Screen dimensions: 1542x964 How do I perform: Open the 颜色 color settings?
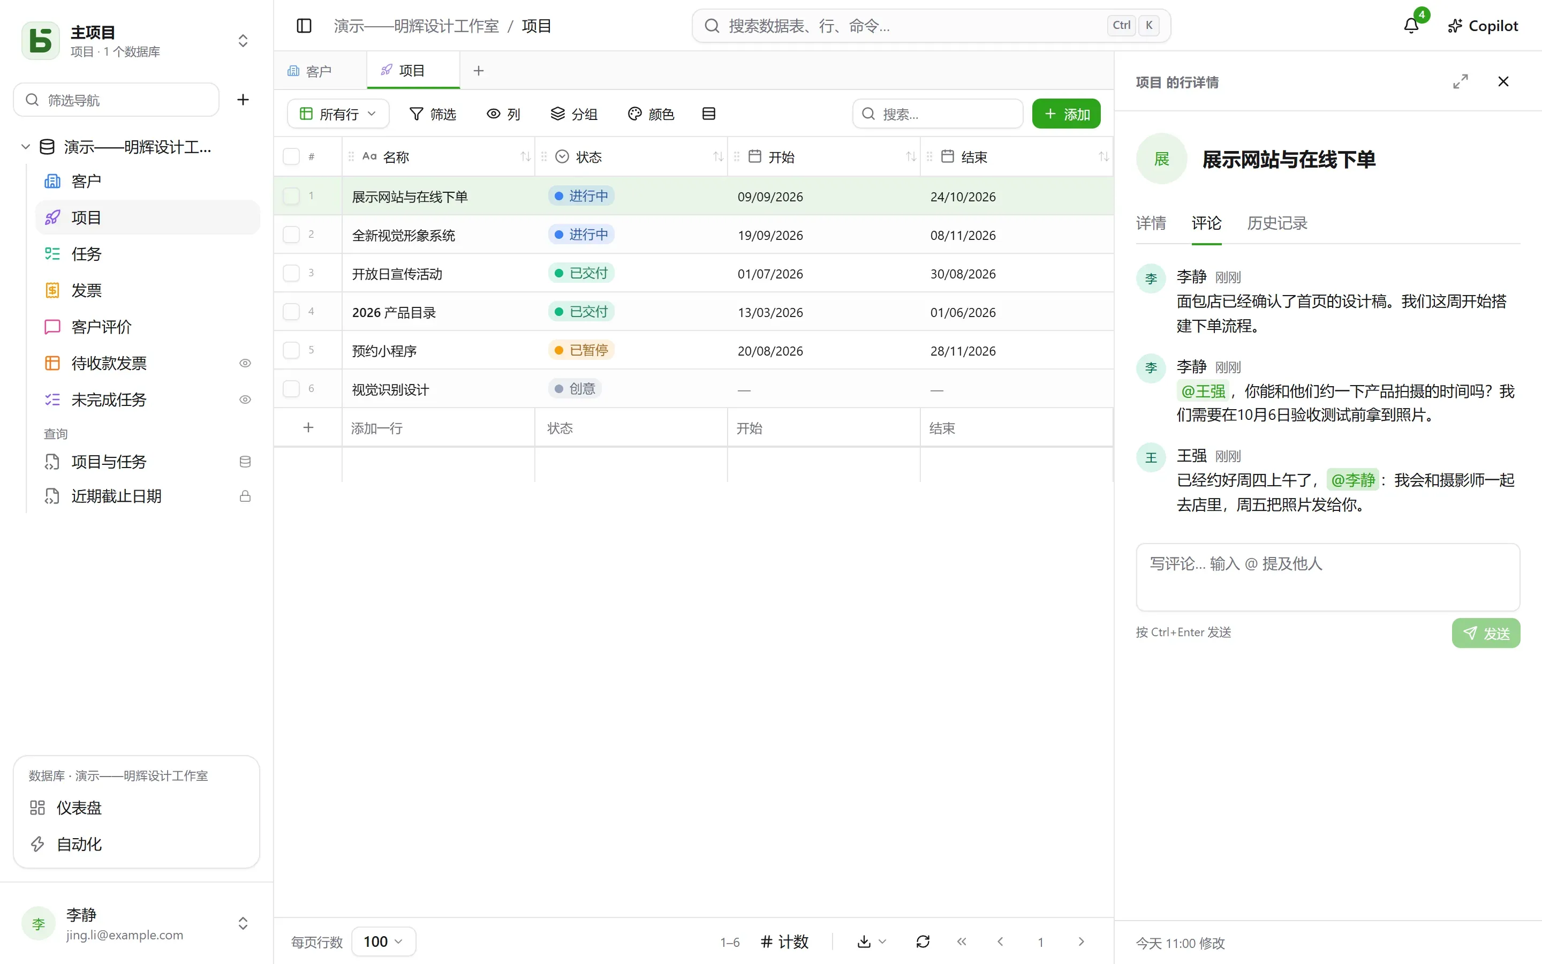tap(651, 114)
